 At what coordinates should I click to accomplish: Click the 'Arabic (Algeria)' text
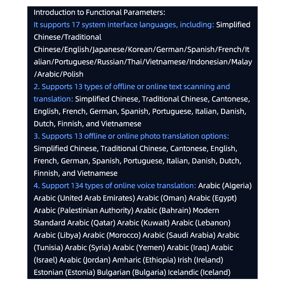(x=225, y=186)
